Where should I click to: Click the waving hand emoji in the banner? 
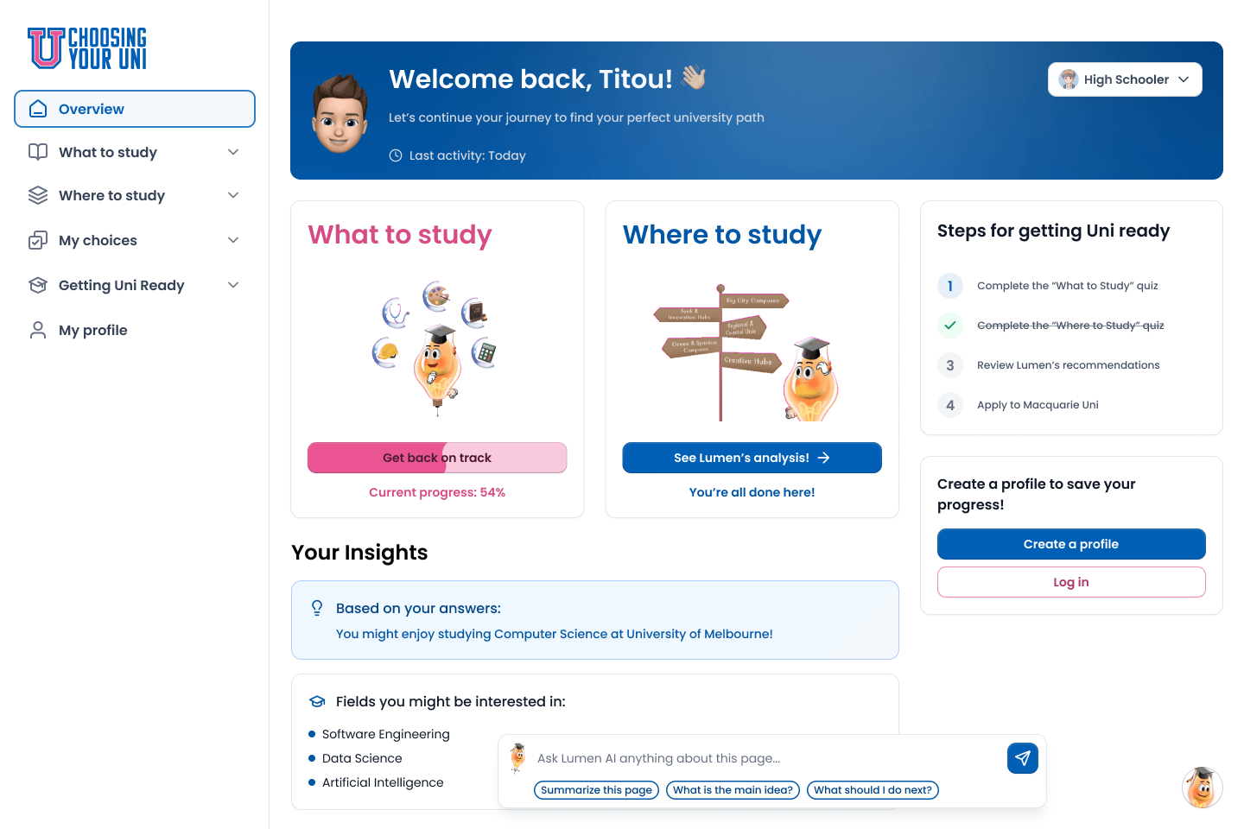pos(694,78)
